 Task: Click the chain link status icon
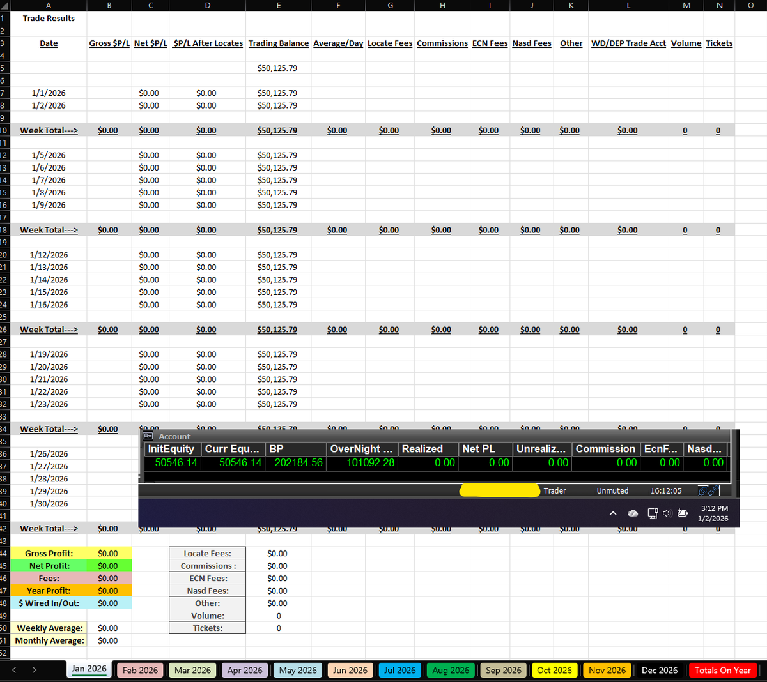click(x=714, y=490)
